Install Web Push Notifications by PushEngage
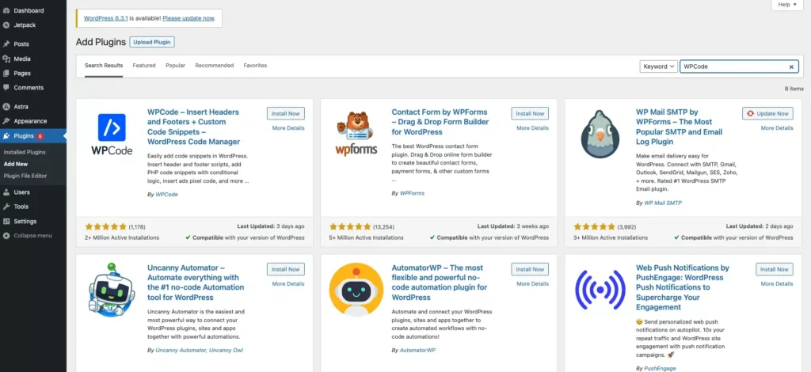This screenshot has height=372, width=811. pyautogui.click(x=775, y=269)
